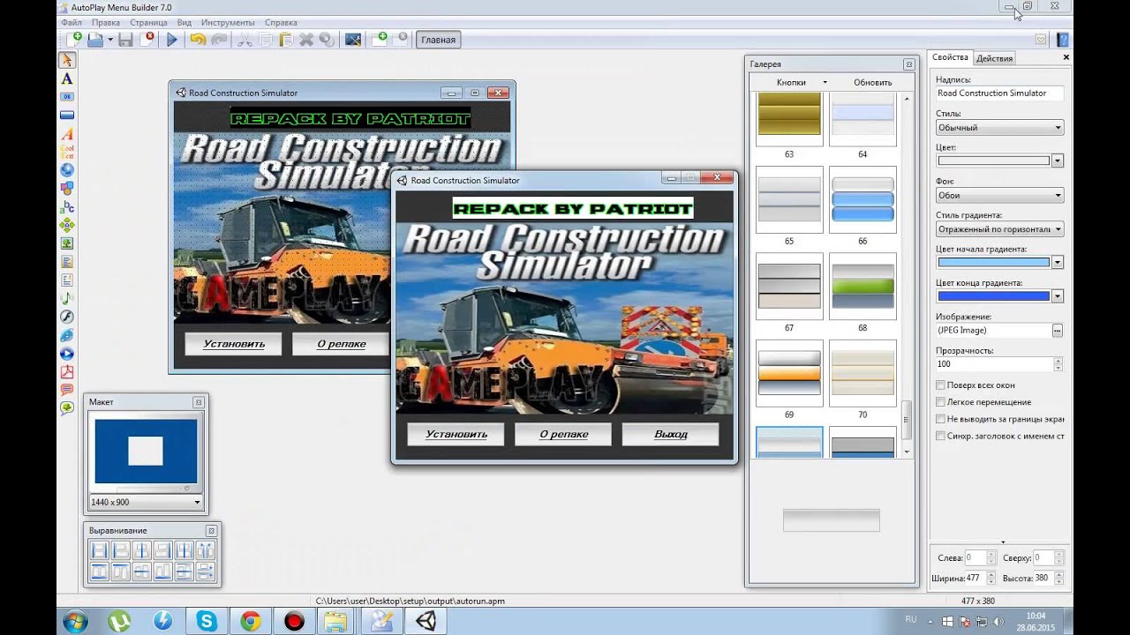This screenshot has height=635, width=1130.
Task: Add new page with green plus
Action: pyautogui.click(x=380, y=39)
